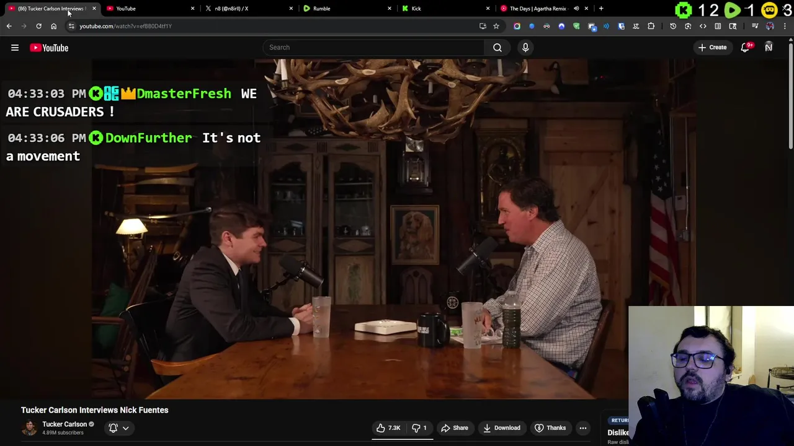Go back with the browser back arrow
The image size is (794, 446).
pos(9,26)
